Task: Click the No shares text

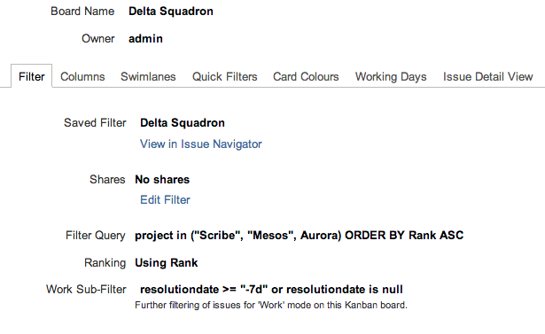Action: (162, 179)
